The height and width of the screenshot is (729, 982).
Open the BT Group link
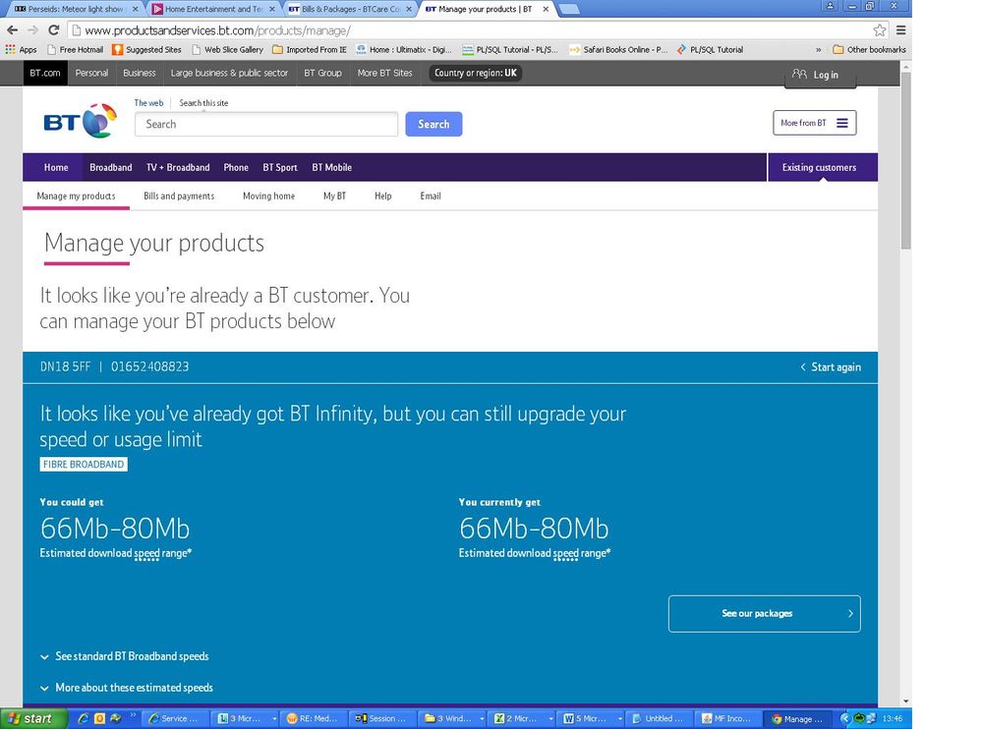322,73
